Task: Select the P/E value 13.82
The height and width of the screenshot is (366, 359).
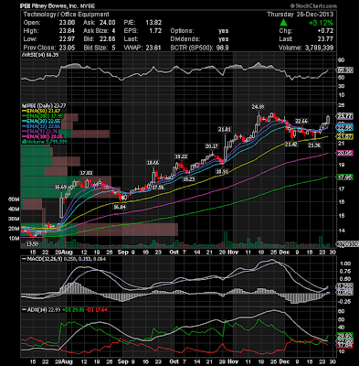Action: pyautogui.click(x=153, y=23)
